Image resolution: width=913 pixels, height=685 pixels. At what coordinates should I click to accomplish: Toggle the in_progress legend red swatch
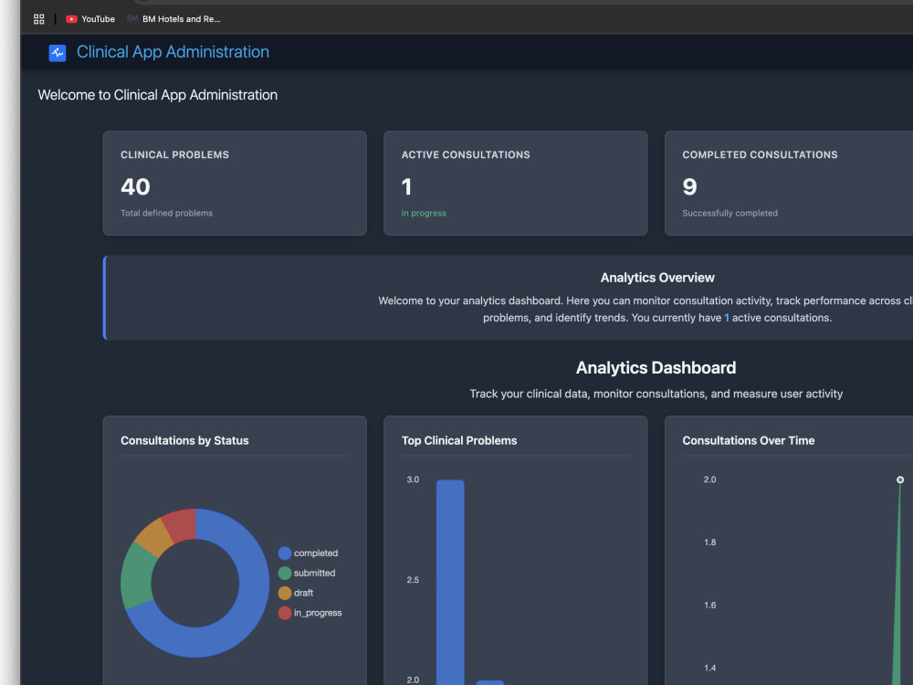click(x=285, y=613)
